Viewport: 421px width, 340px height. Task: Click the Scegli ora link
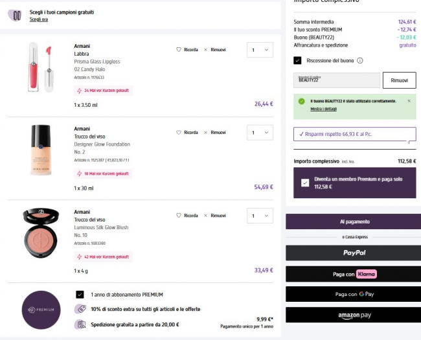38,19
